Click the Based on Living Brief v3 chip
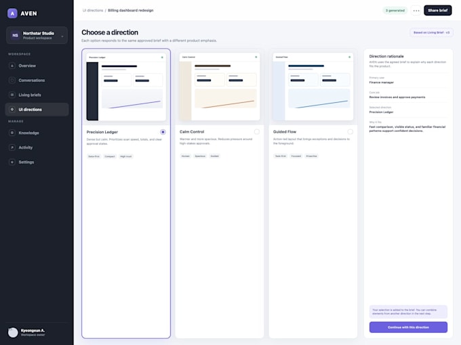The image size is (461, 345). click(431, 32)
